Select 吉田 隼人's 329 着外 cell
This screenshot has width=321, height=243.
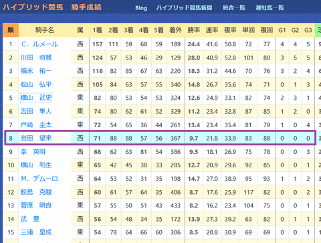coord(176,111)
